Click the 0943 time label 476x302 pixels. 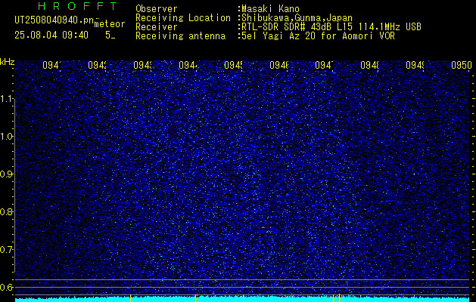pyautogui.click(x=143, y=65)
